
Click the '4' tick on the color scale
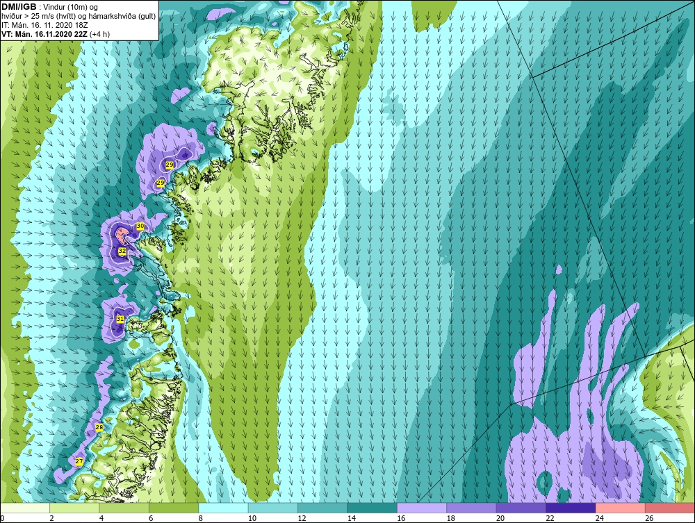(101, 518)
